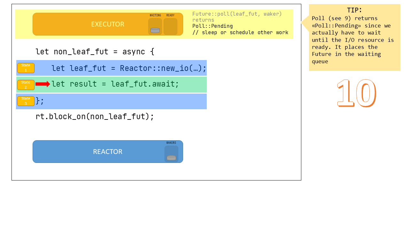Click the 'let non_leaf_fut = async' line
This screenshot has height=230, width=409.
tap(95, 51)
